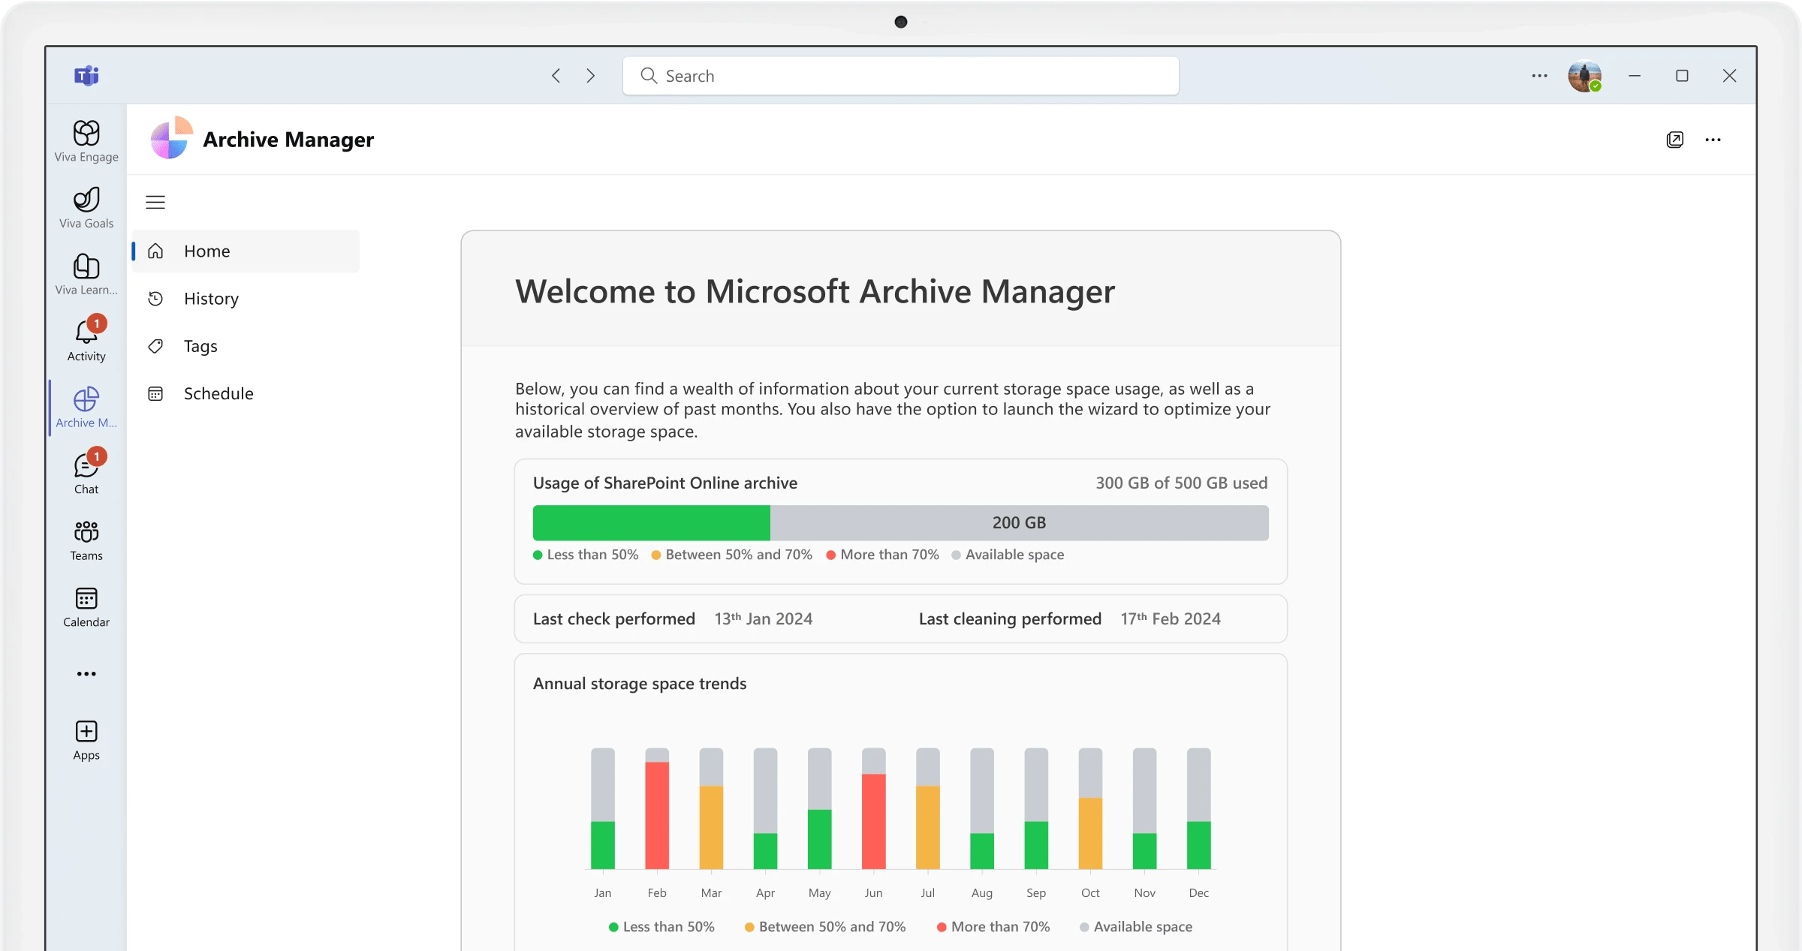The width and height of the screenshot is (1802, 951).
Task: Click the green used-storage progress bar
Action: point(651,522)
